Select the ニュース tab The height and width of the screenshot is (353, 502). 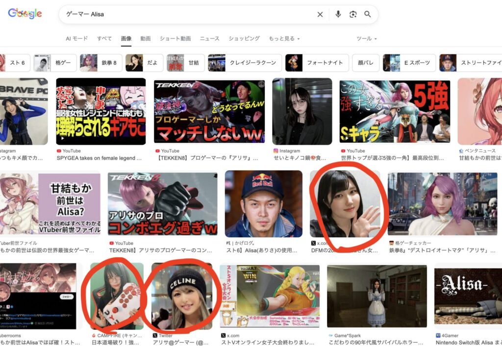tap(209, 38)
